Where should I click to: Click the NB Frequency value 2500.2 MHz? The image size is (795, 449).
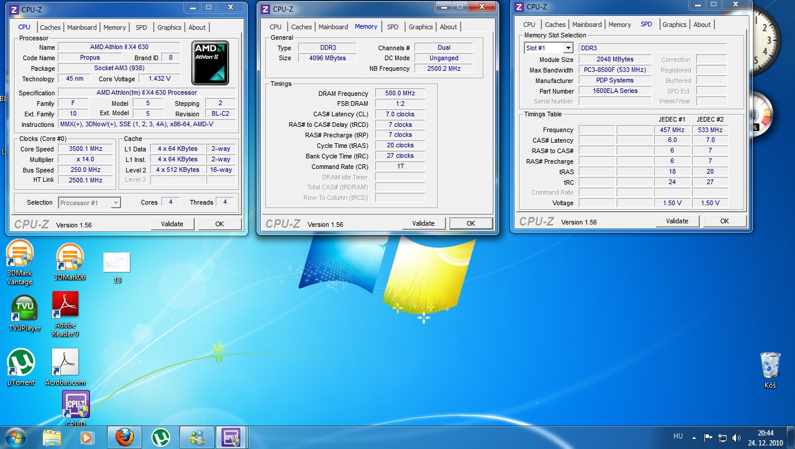(x=444, y=68)
